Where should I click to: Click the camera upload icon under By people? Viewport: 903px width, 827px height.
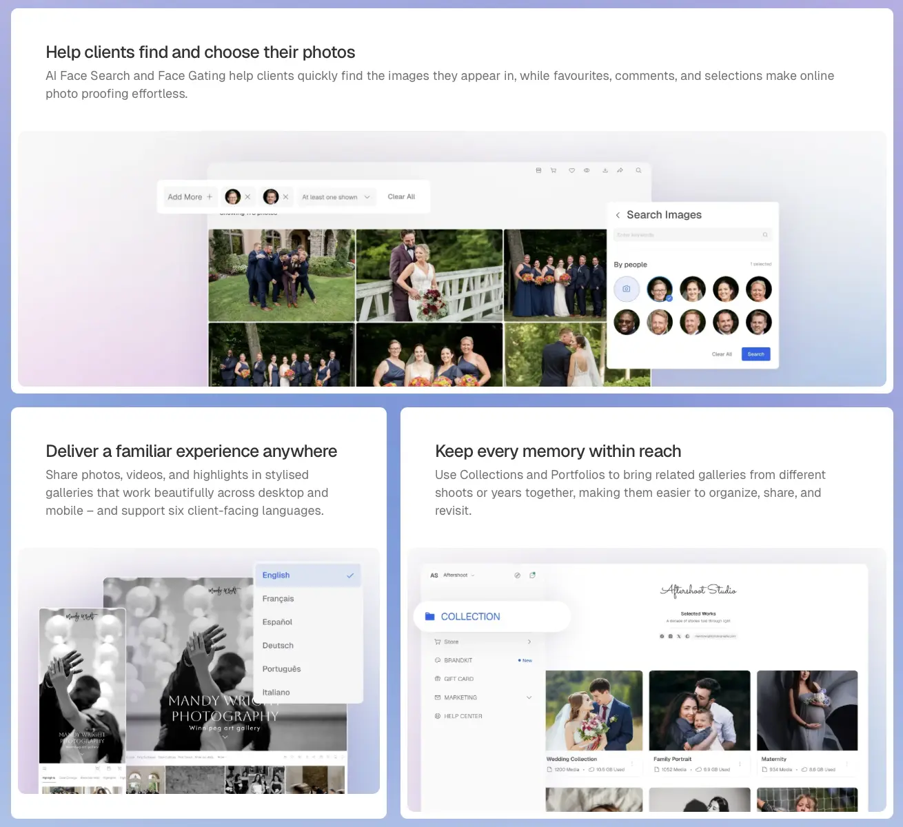tap(627, 289)
